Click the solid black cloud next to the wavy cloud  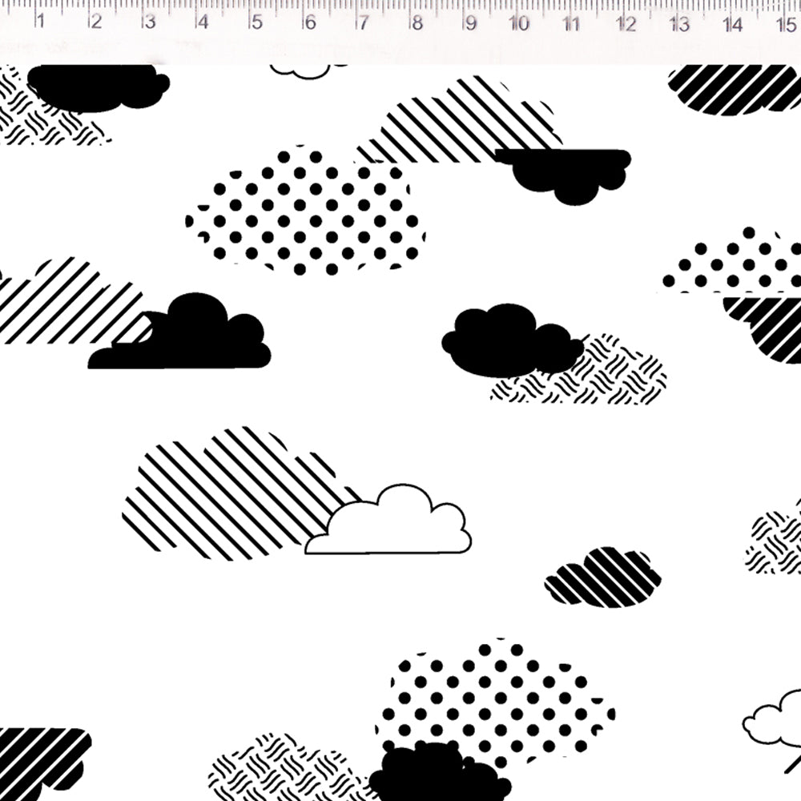[513, 340]
